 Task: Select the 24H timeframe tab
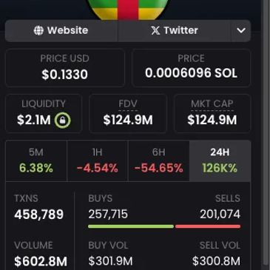(220, 161)
